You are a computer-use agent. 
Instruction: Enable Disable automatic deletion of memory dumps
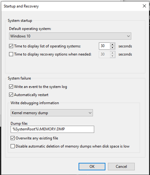[x=12, y=146]
